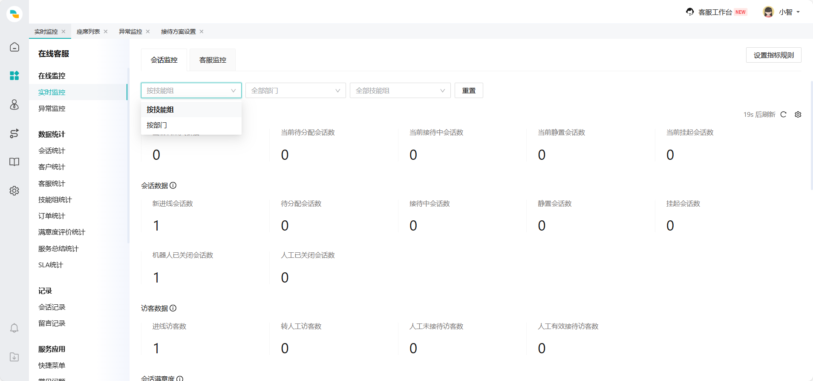Switch to 接待方案设置 page tab
The width and height of the screenshot is (813, 381).
178,32
